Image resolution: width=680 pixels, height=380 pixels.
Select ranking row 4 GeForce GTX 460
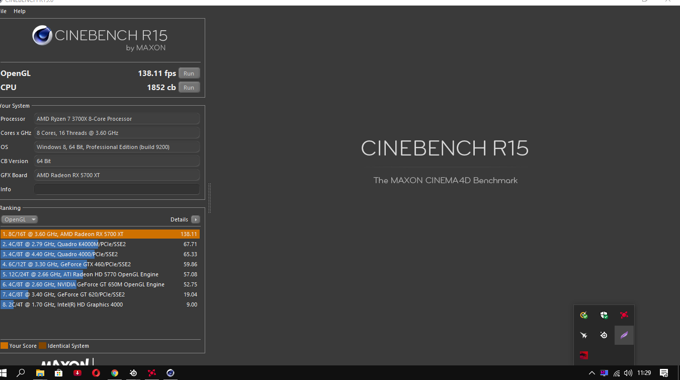click(x=100, y=264)
